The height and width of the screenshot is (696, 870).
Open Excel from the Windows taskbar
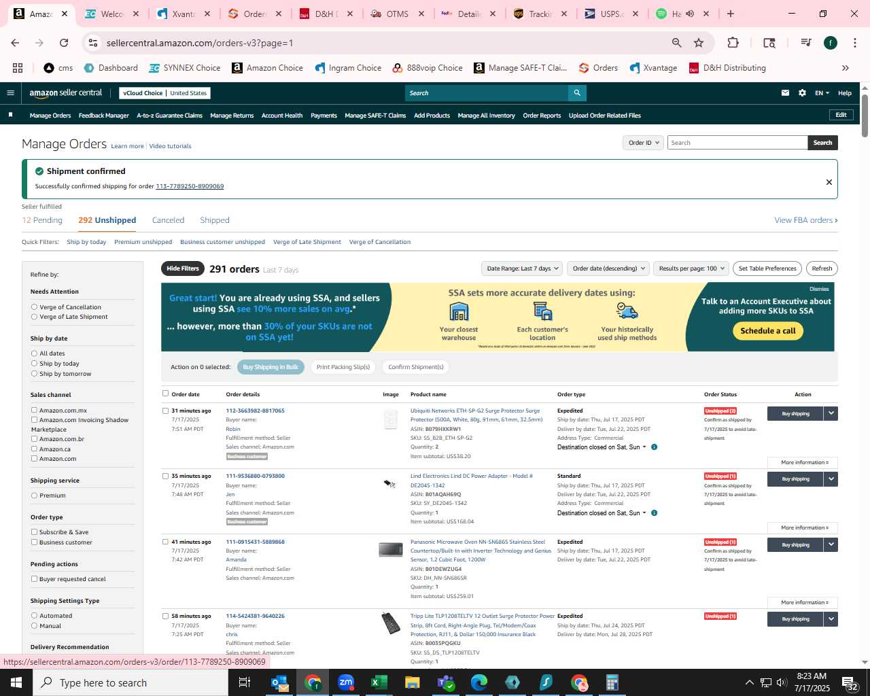click(379, 682)
